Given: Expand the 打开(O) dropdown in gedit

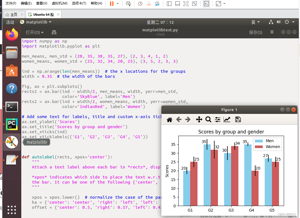Looking at the screenshot, I should pyautogui.click(x=34, y=32).
